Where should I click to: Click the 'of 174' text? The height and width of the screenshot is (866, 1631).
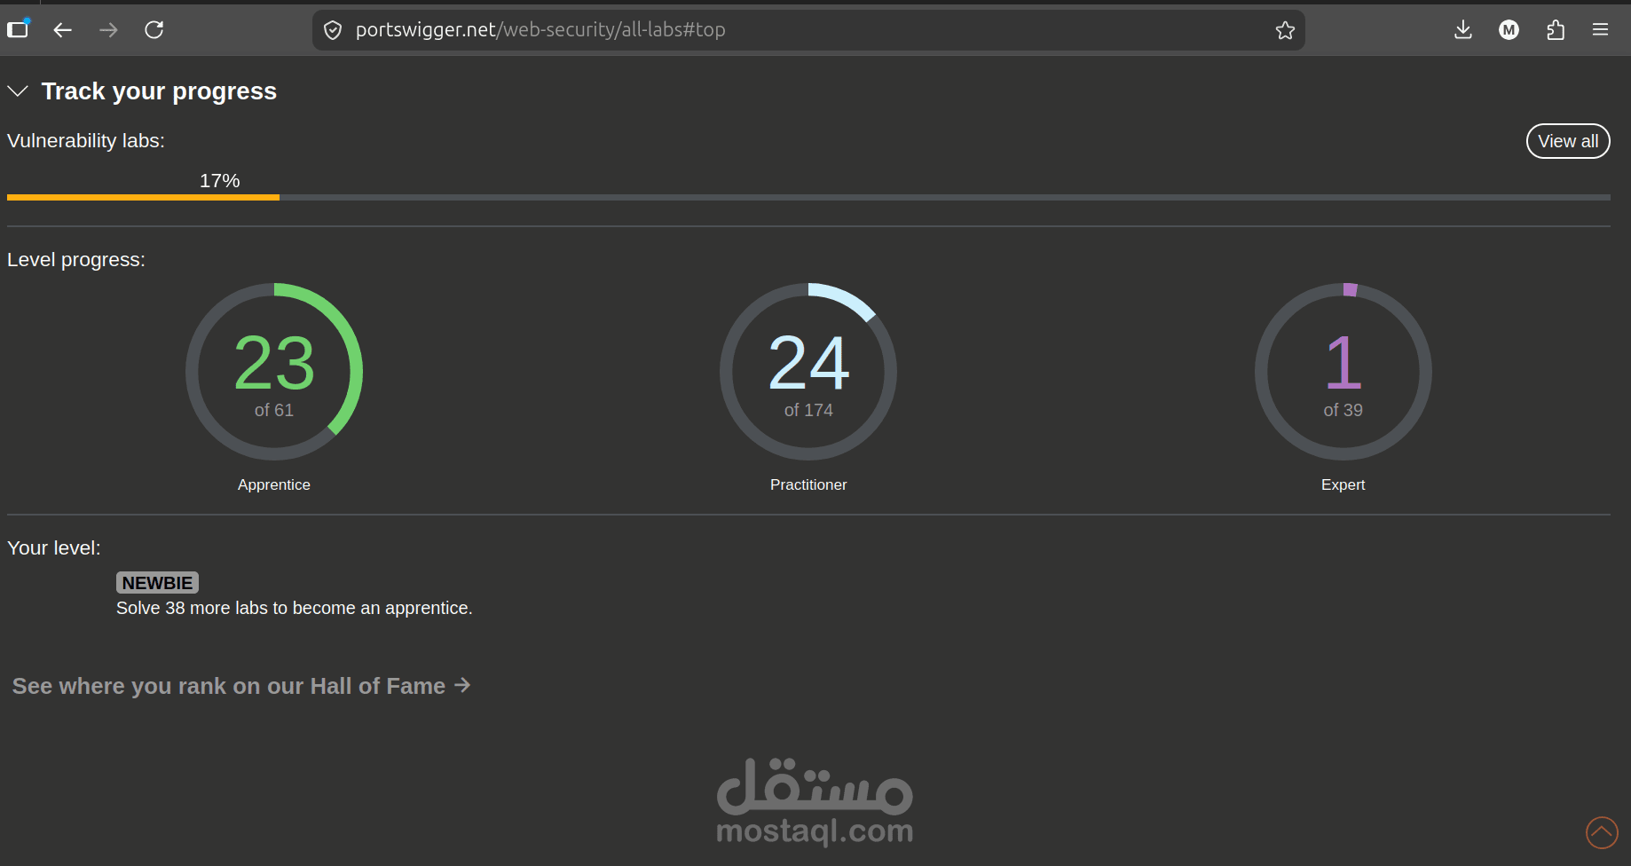pyautogui.click(x=808, y=410)
